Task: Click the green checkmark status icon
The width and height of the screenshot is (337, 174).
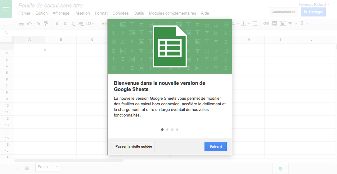Action: [281, 169]
